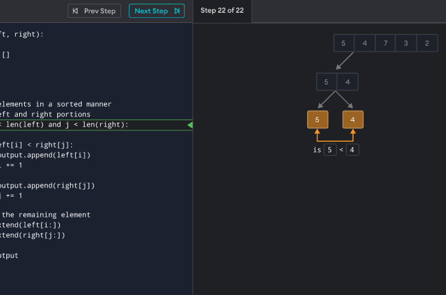This screenshot has width=446, height=295.
Task: Click cell 5 in the top array
Action: point(344,43)
